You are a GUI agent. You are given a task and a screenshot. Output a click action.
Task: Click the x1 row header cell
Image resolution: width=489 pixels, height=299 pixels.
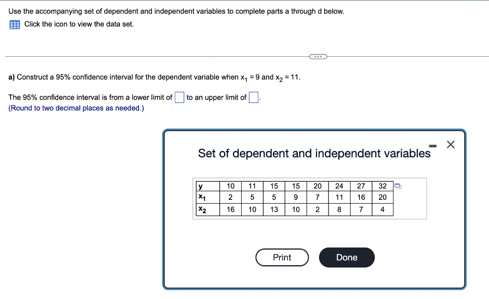coord(201,197)
